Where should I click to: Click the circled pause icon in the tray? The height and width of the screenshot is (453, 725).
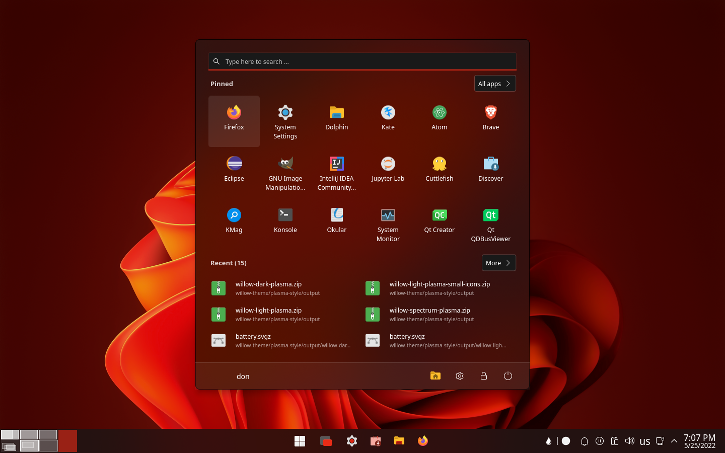[600, 441]
